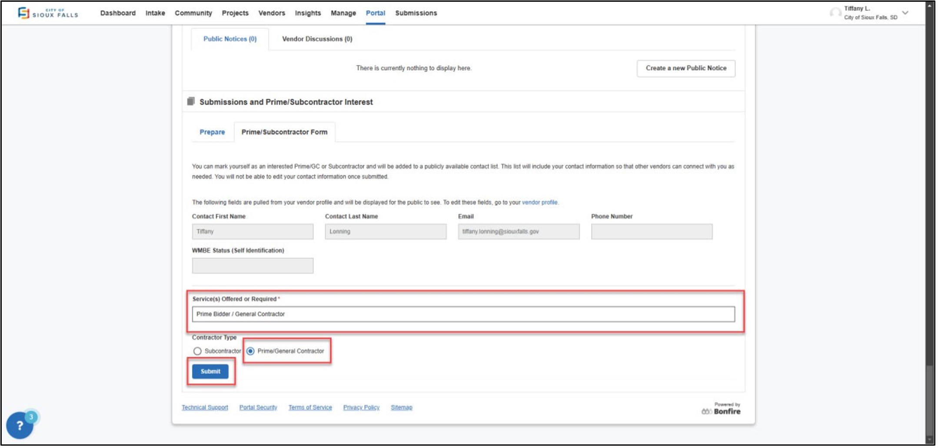The image size is (938, 448).
Task: Open the Terms of Service link
Action: click(310, 408)
